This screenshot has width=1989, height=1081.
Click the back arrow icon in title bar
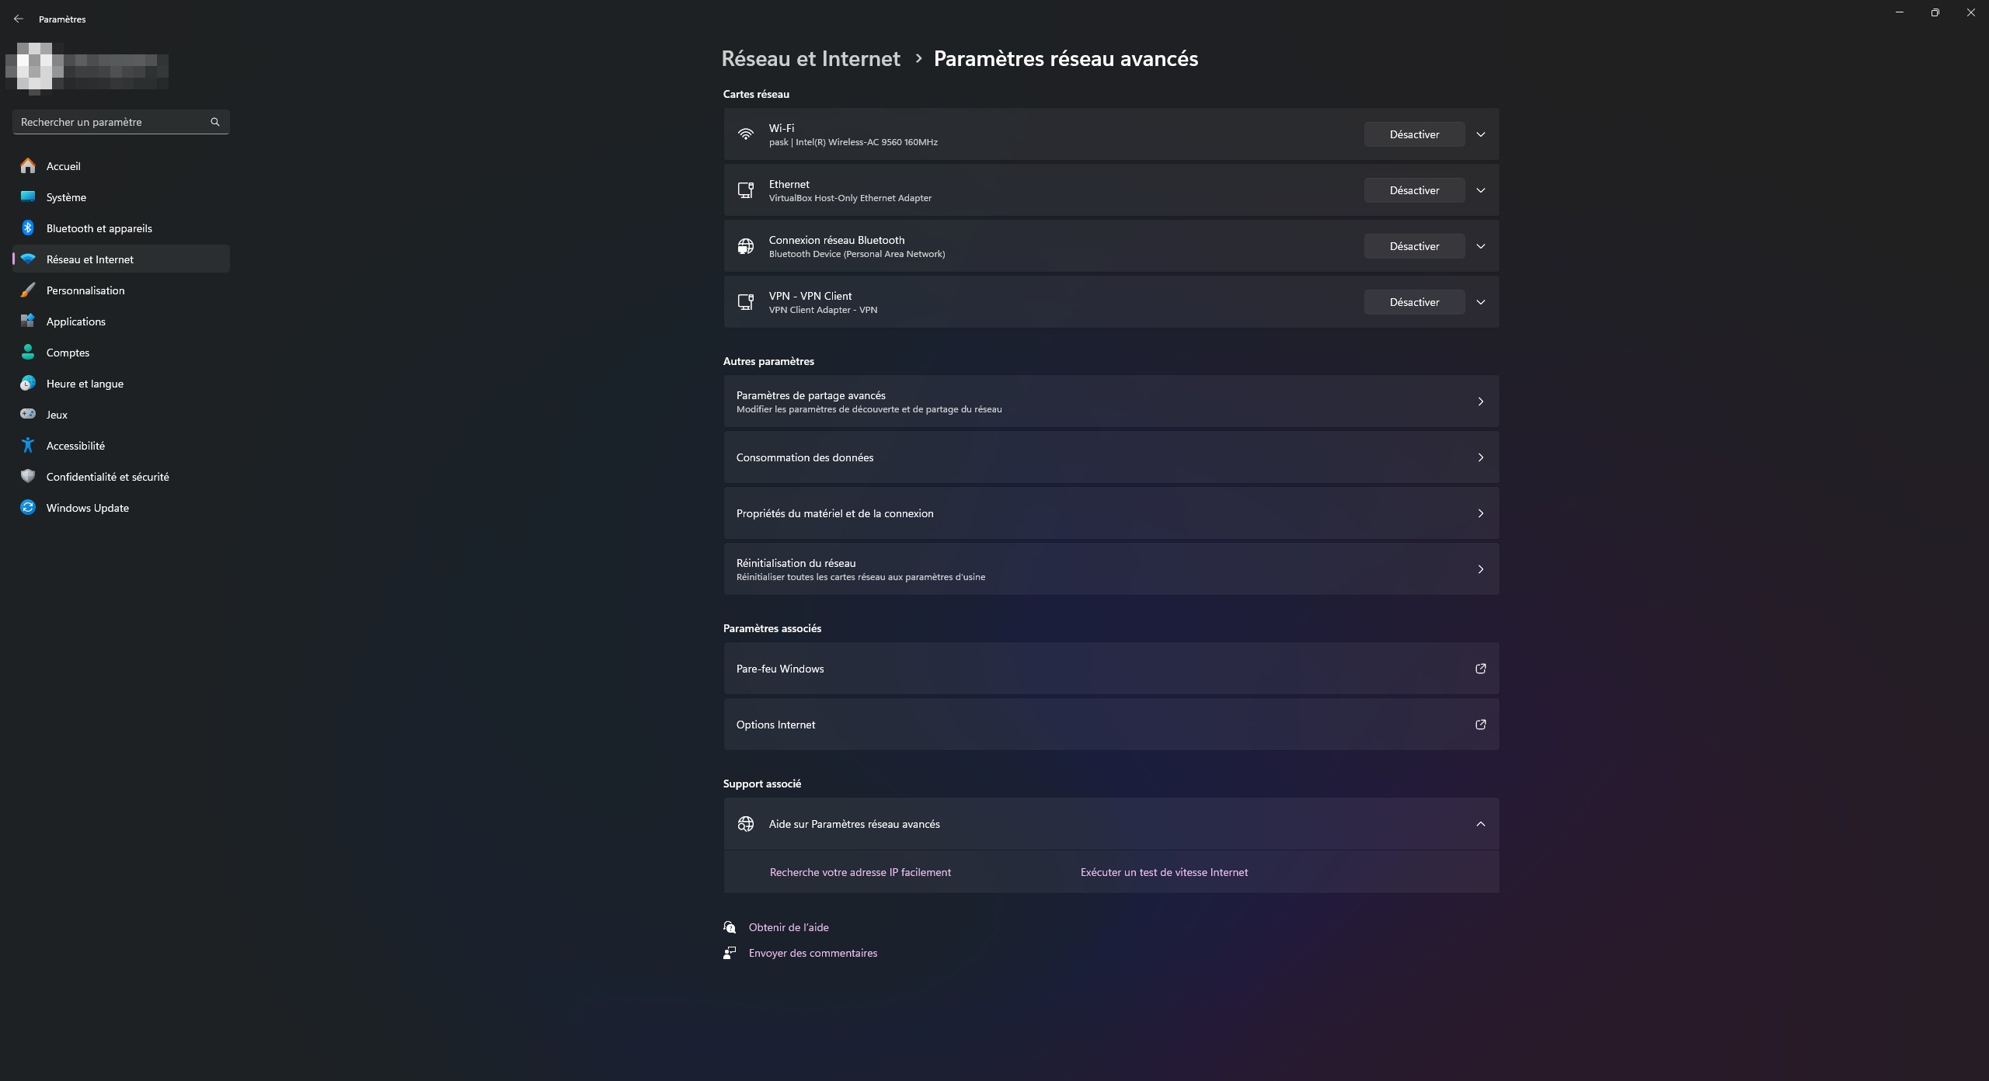coord(19,19)
